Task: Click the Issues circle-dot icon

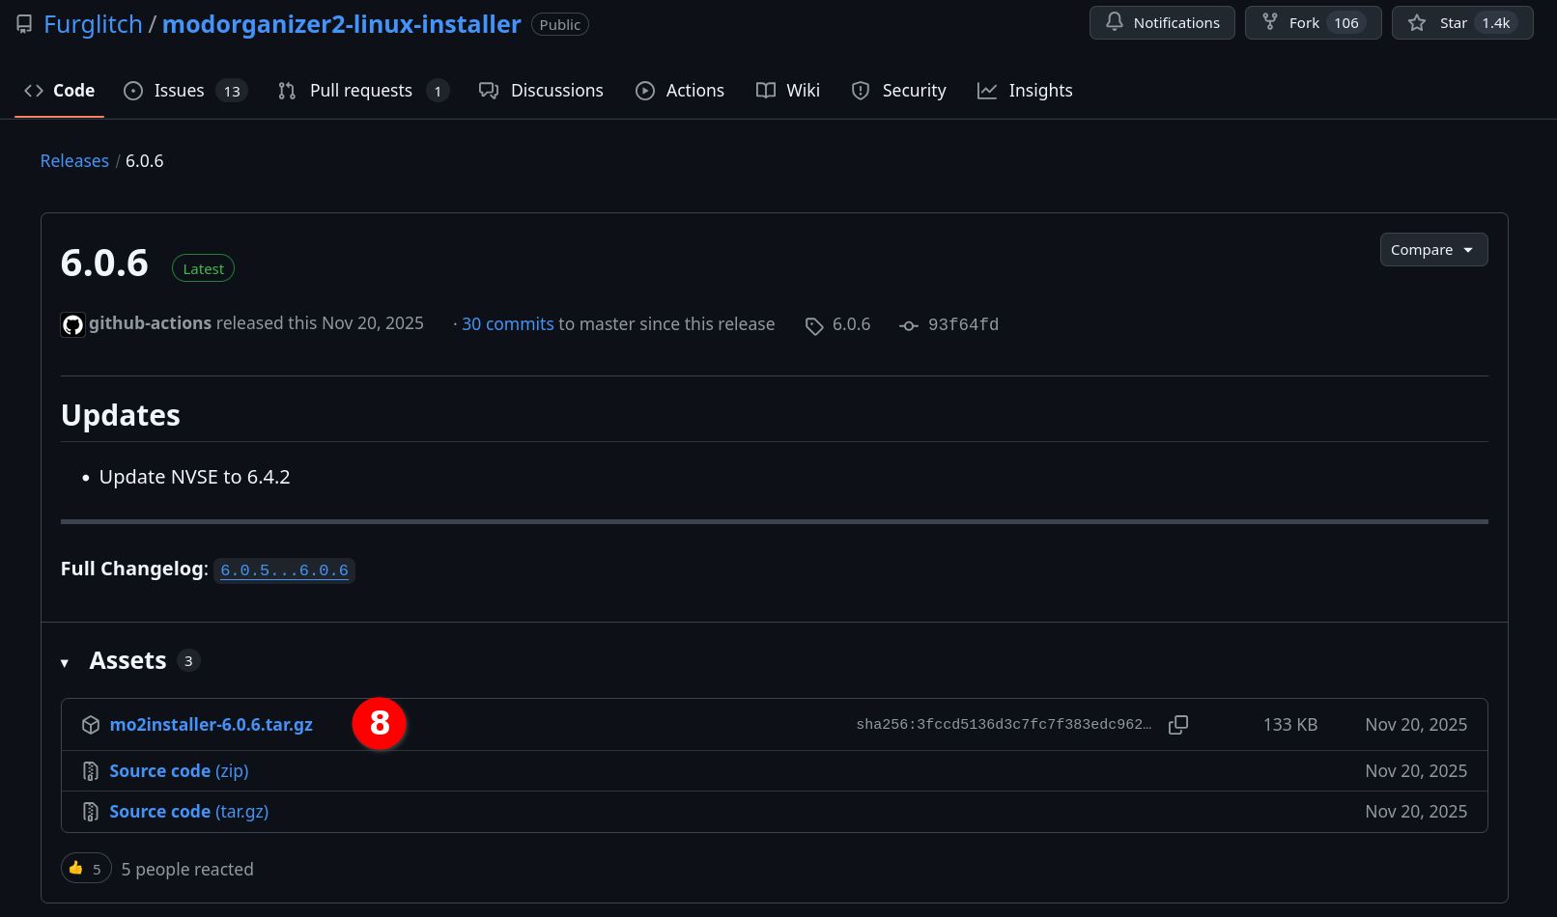Action: tap(133, 91)
